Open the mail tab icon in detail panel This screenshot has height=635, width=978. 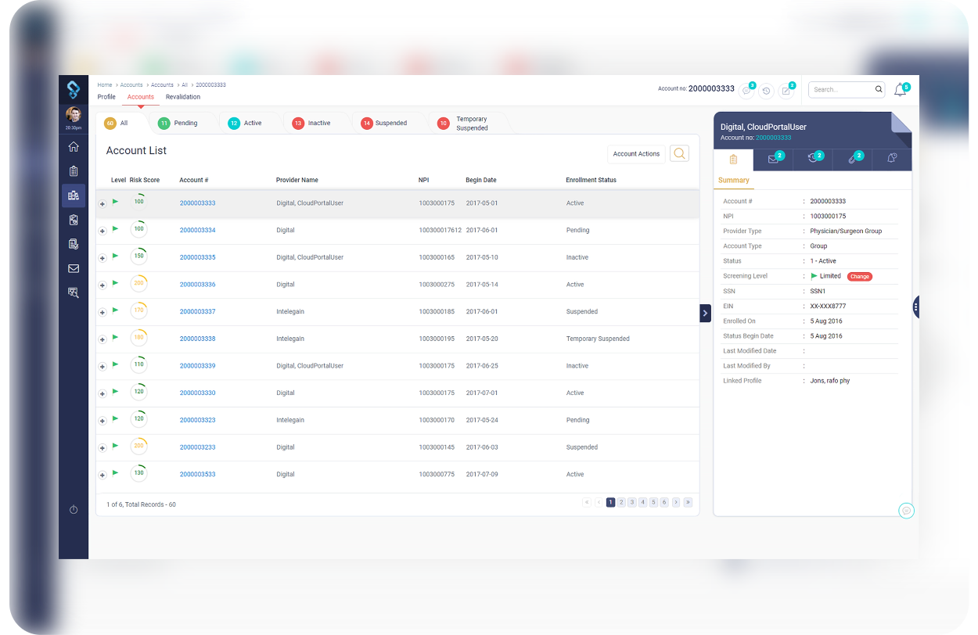click(773, 159)
